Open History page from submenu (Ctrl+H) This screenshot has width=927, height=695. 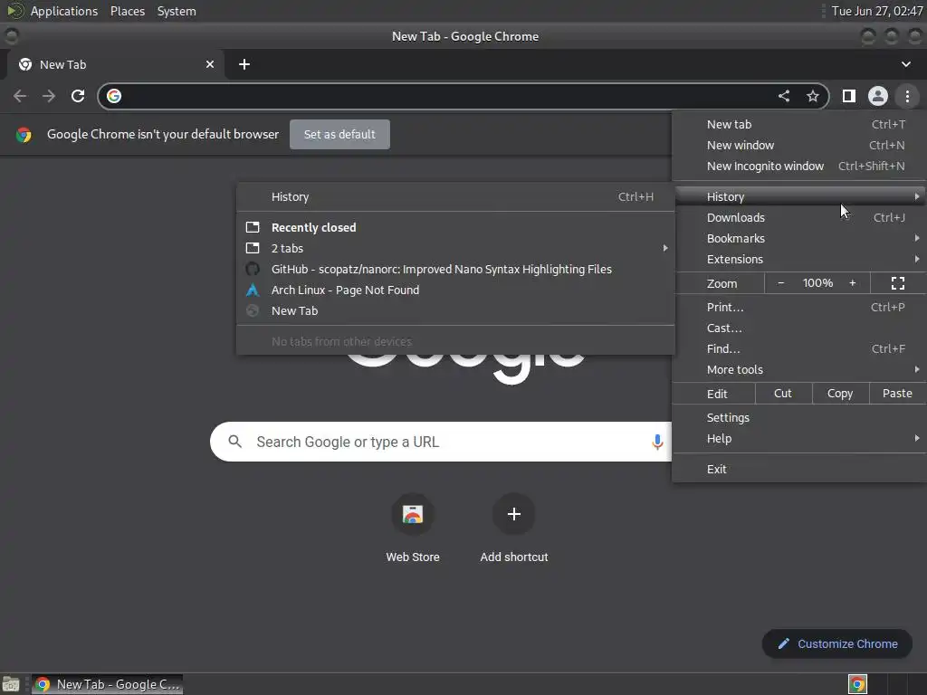tap(455, 196)
